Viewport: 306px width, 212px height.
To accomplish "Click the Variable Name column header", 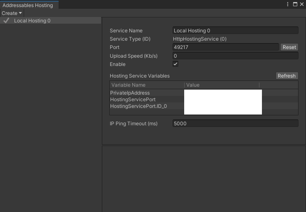I will point(146,85).
